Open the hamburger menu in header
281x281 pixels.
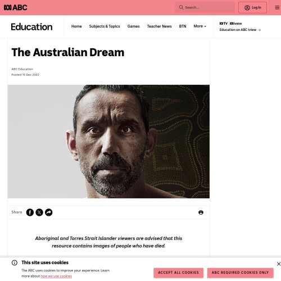click(277, 7)
